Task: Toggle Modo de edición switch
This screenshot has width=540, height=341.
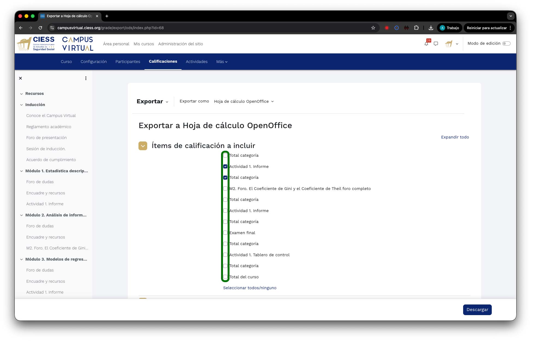Action: [506, 44]
